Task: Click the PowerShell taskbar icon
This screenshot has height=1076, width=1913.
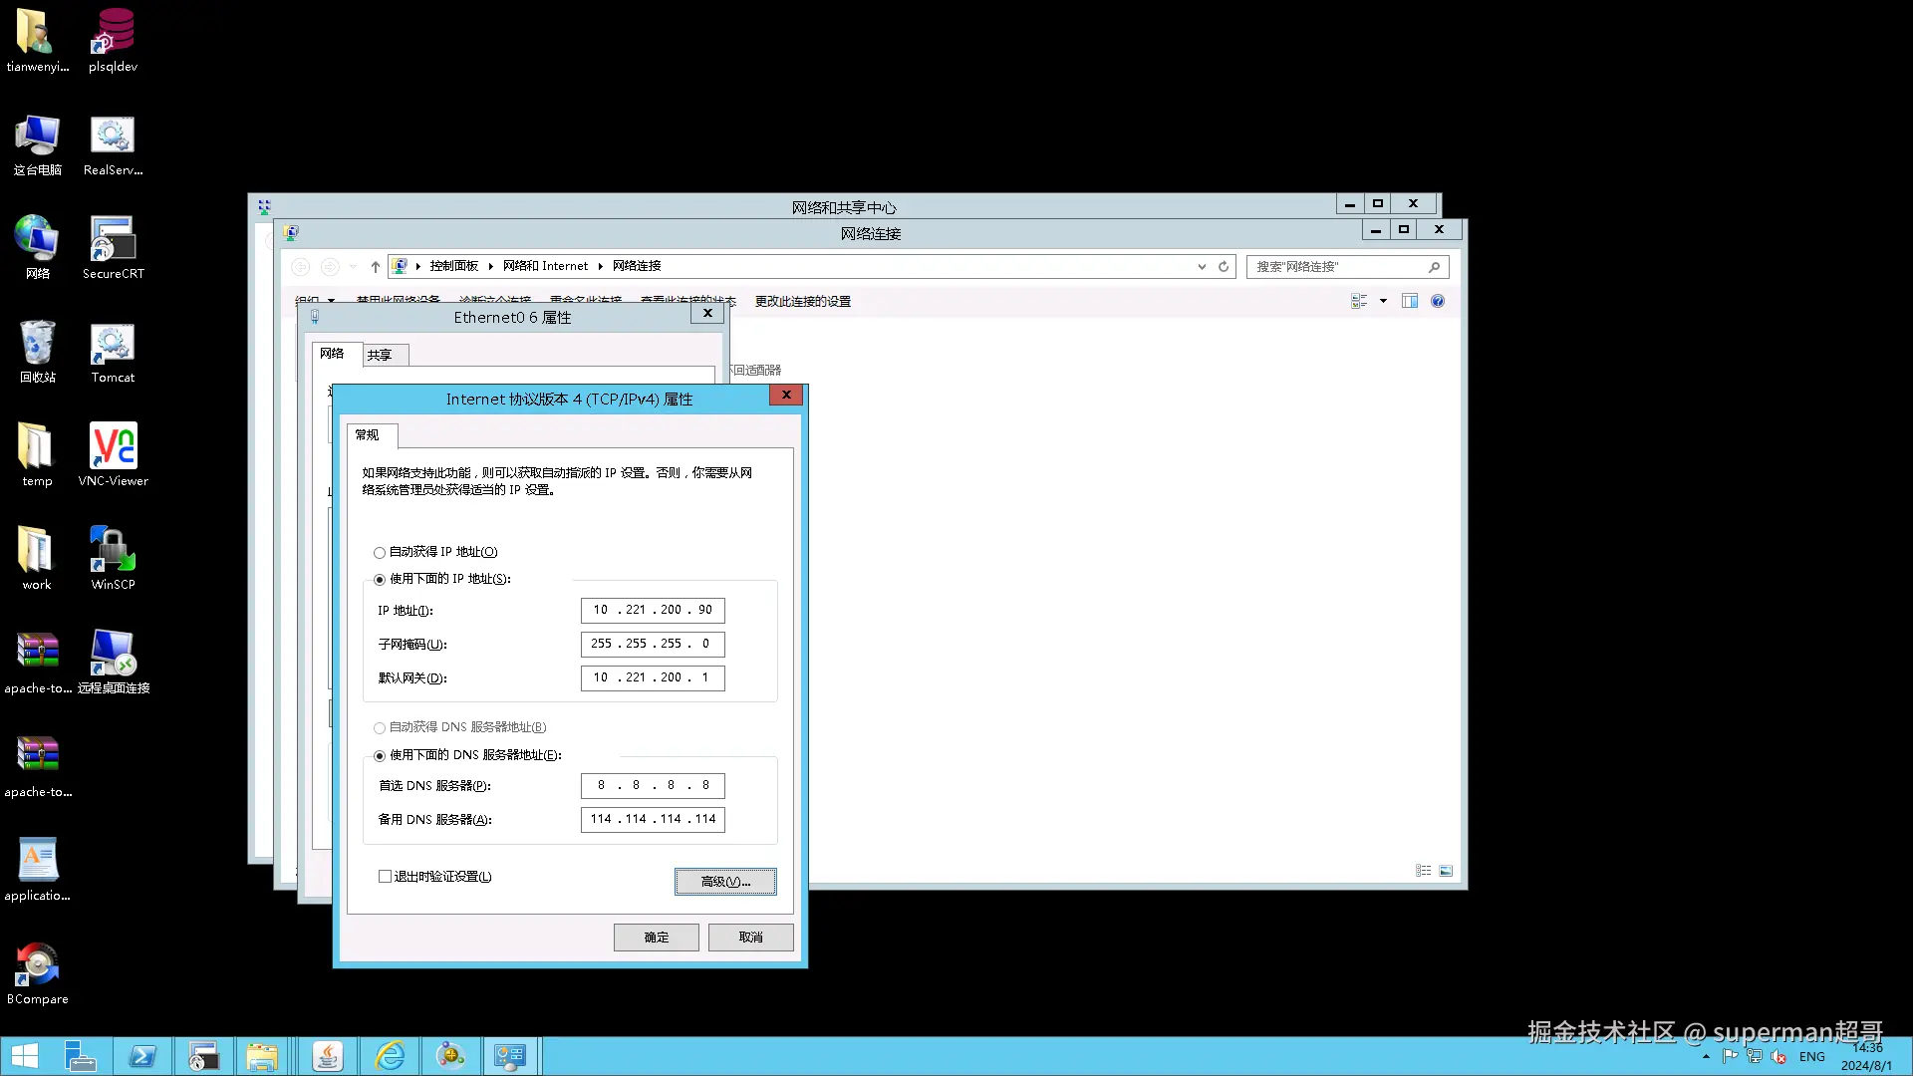Action: pyautogui.click(x=142, y=1056)
